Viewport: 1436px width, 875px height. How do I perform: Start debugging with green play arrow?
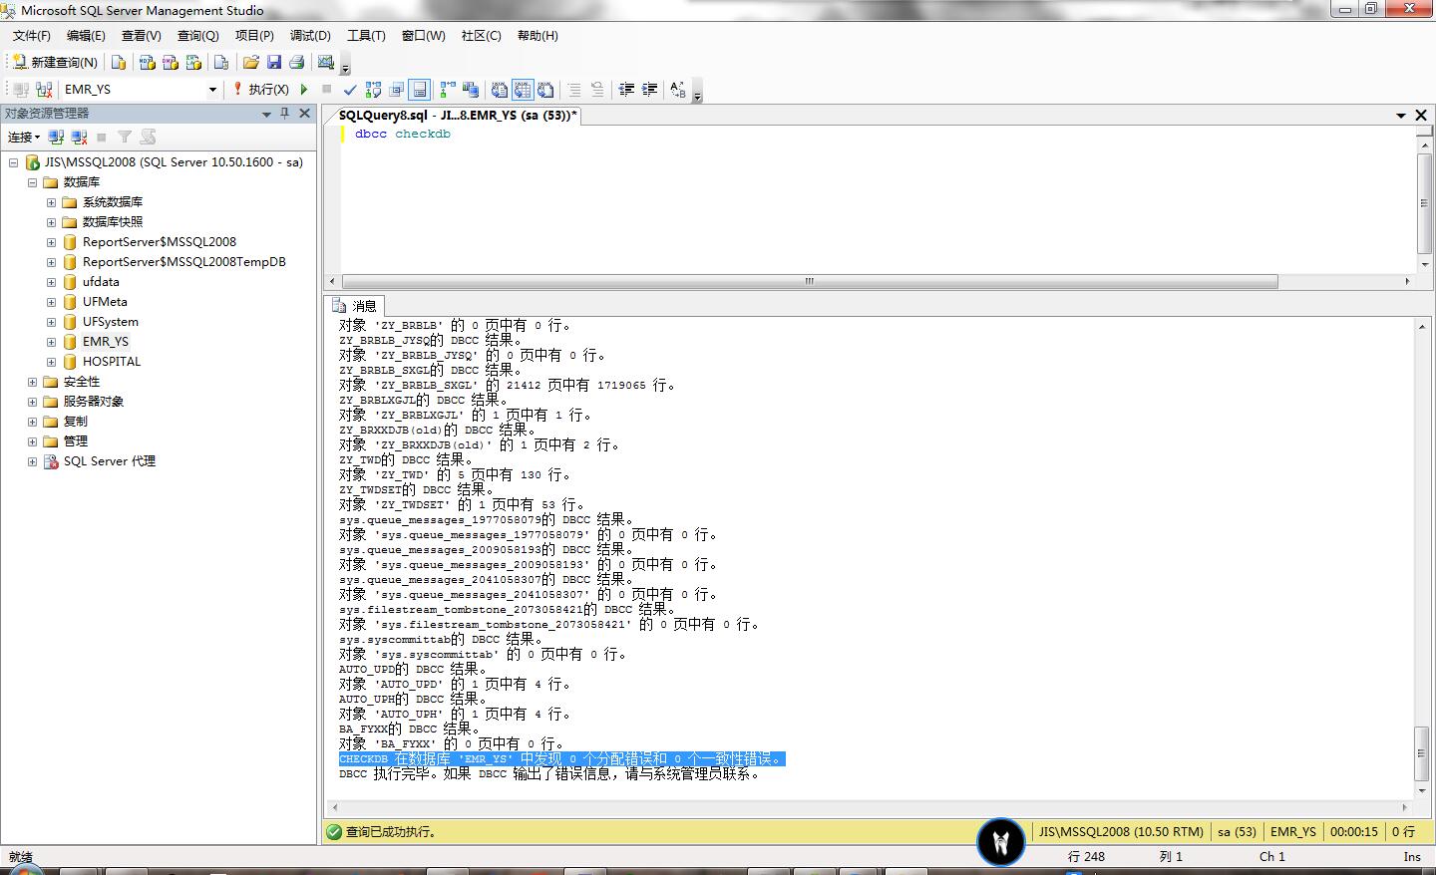(304, 90)
